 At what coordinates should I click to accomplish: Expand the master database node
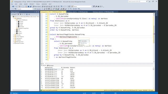point(17,22)
